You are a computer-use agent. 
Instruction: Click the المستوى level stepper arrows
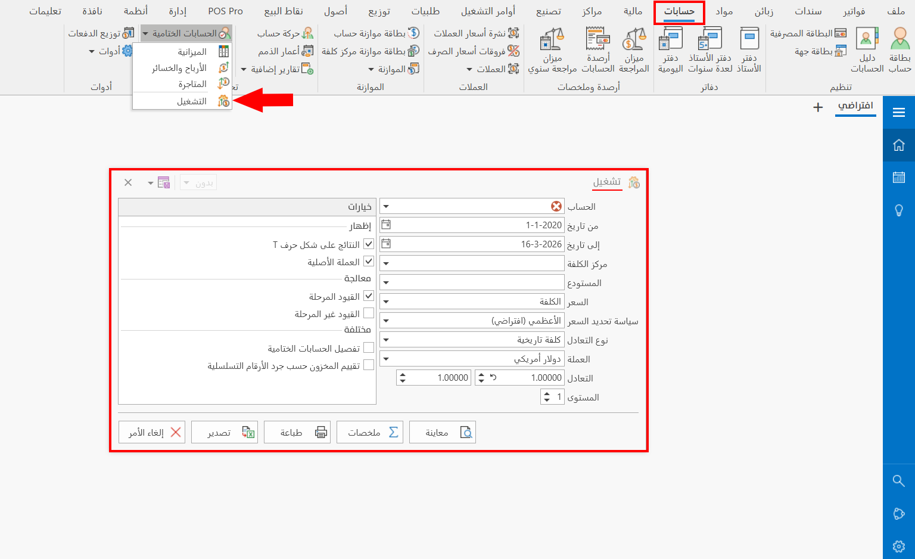click(x=547, y=396)
